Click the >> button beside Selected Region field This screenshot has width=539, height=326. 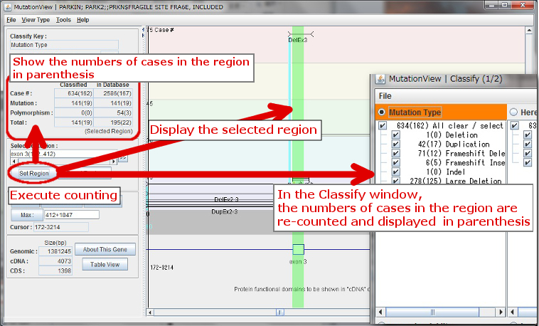[x=123, y=157]
